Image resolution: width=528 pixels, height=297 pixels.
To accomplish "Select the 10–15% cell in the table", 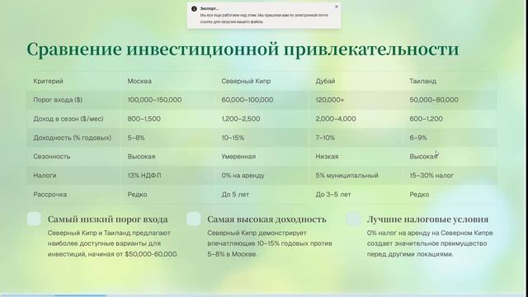I will click(233, 138).
